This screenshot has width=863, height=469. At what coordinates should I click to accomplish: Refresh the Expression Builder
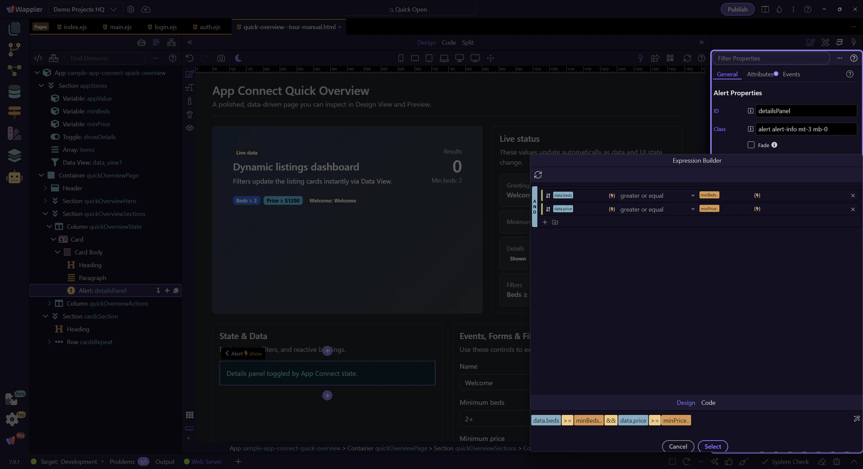pyautogui.click(x=538, y=175)
